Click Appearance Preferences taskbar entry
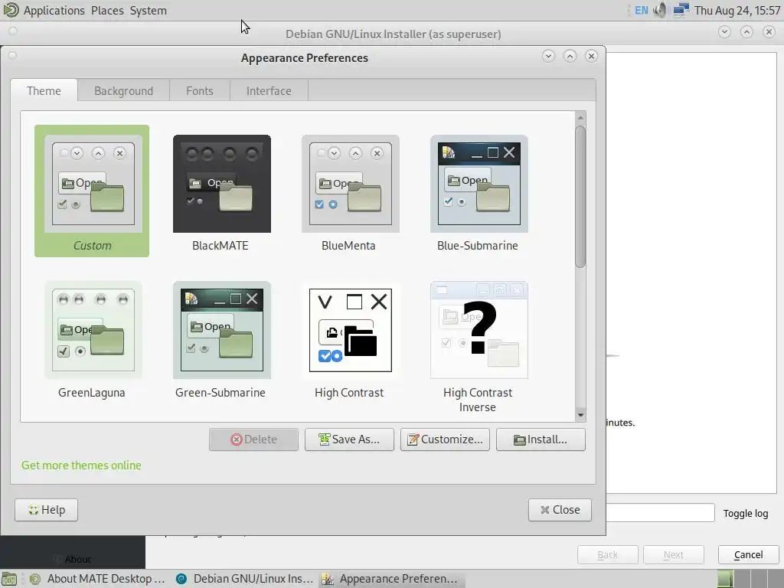 391,579
